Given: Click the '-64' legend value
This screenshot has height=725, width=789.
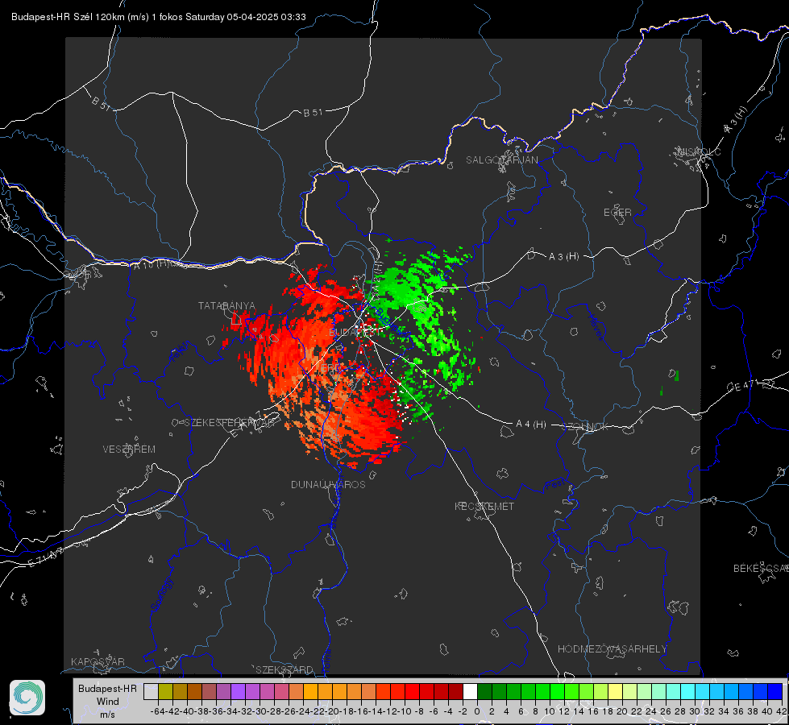Looking at the screenshot, I should click(157, 711).
